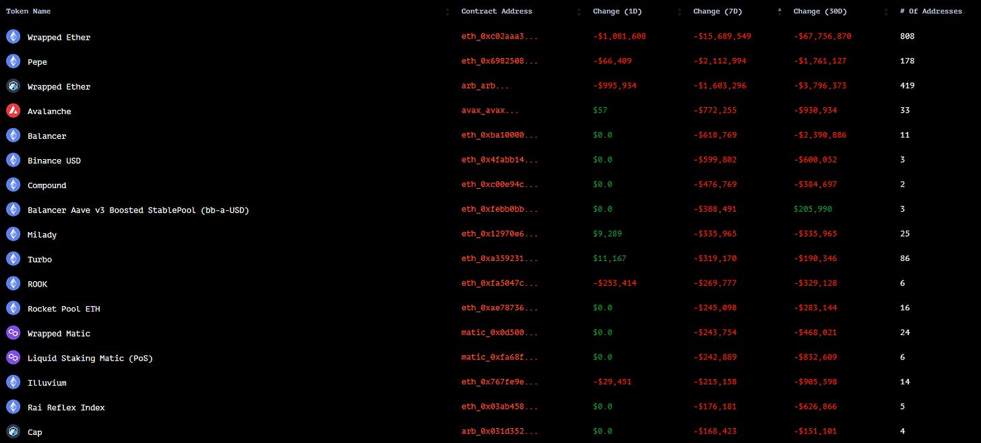This screenshot has height=443, width=981.
Task: Click the Ethereum icon beside bb-a-USD StablePool
Action: pyautogui.click(x=13, y=210)
